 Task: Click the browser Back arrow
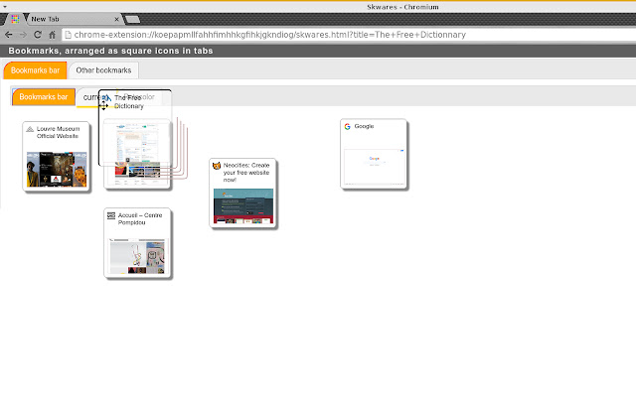point(9,35)
